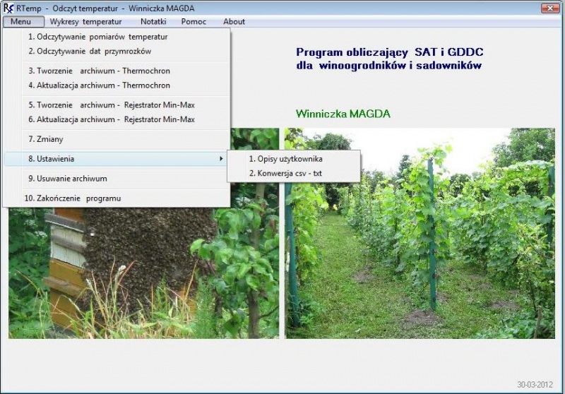The height and width of the screenshot is (394, 565).
Task: Choose 4. Aktualizacja archiwum - Thermochron
Action: pyautogui.click(x=117, y=85)
